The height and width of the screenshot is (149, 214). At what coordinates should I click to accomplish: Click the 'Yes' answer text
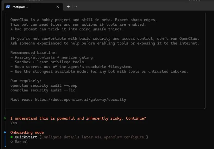pyautogui.click(x=14, y=123)
